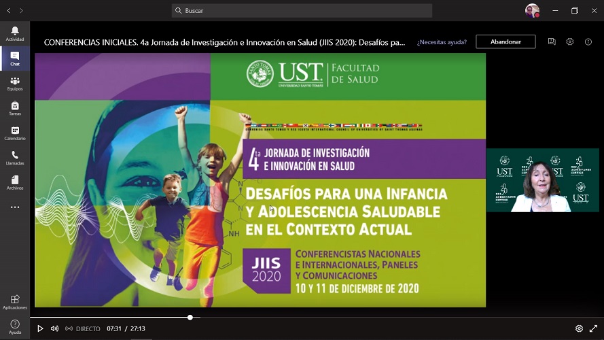This screenshot has width=604, height=340.
Task: Click the presenter video thumbnail
Action: pos(542,180)
